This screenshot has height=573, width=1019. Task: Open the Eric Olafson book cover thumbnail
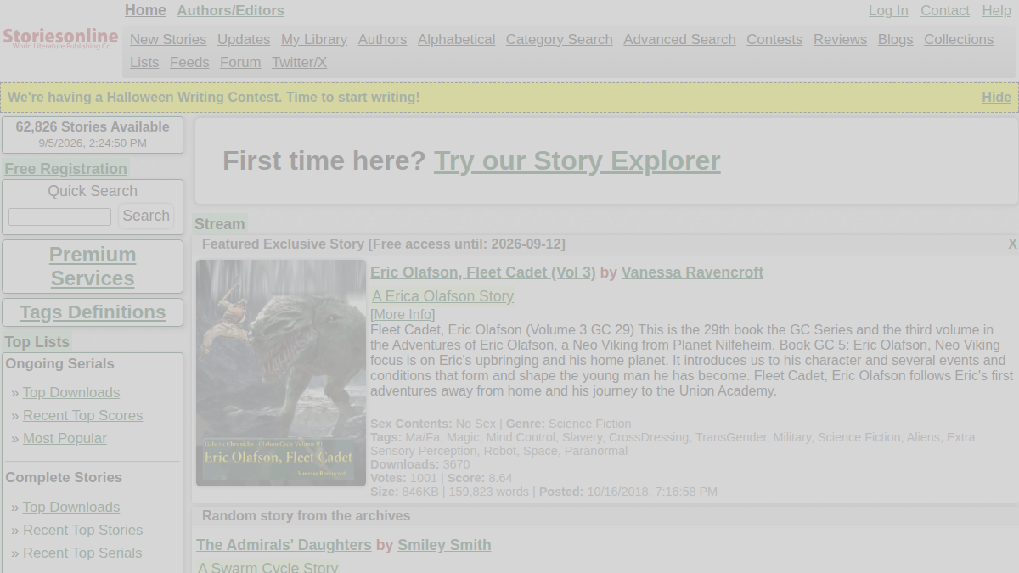coord(281,373)
